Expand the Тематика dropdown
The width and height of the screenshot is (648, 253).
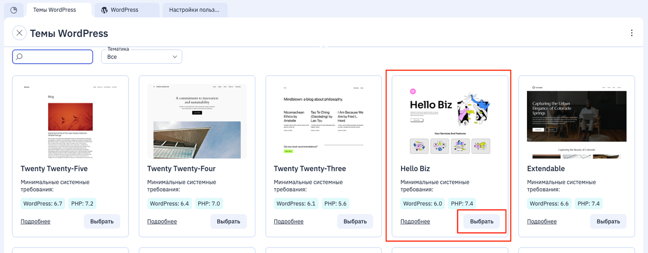pos(141,57)
